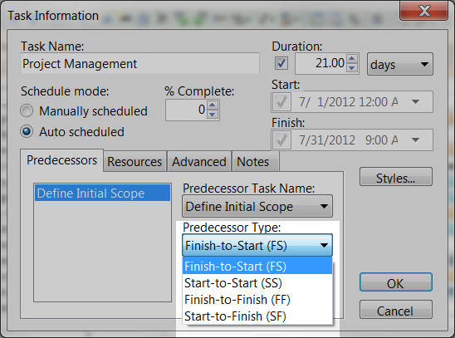Select Manually scheduled radio button
Screen dimensions: 455x338
[x=27, y=110]
